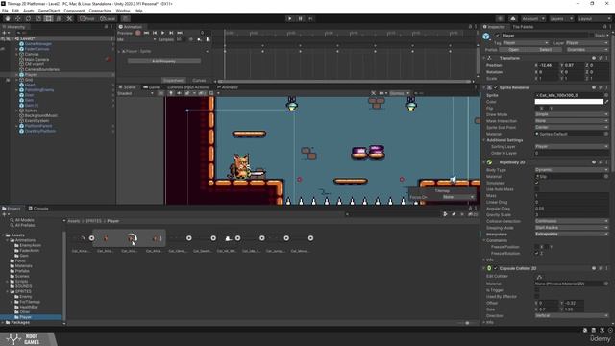Select the Hand tool in the toolbar
This screenshot has height=346, width=615.
tap(8, 18)
